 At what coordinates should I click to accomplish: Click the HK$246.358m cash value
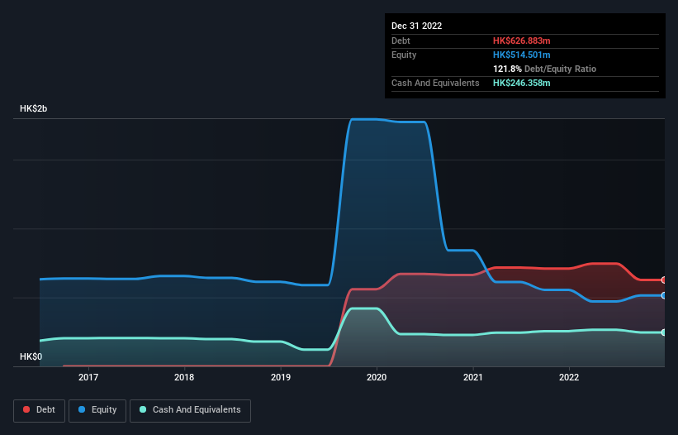pyautogui.click(x=521, y=83)
